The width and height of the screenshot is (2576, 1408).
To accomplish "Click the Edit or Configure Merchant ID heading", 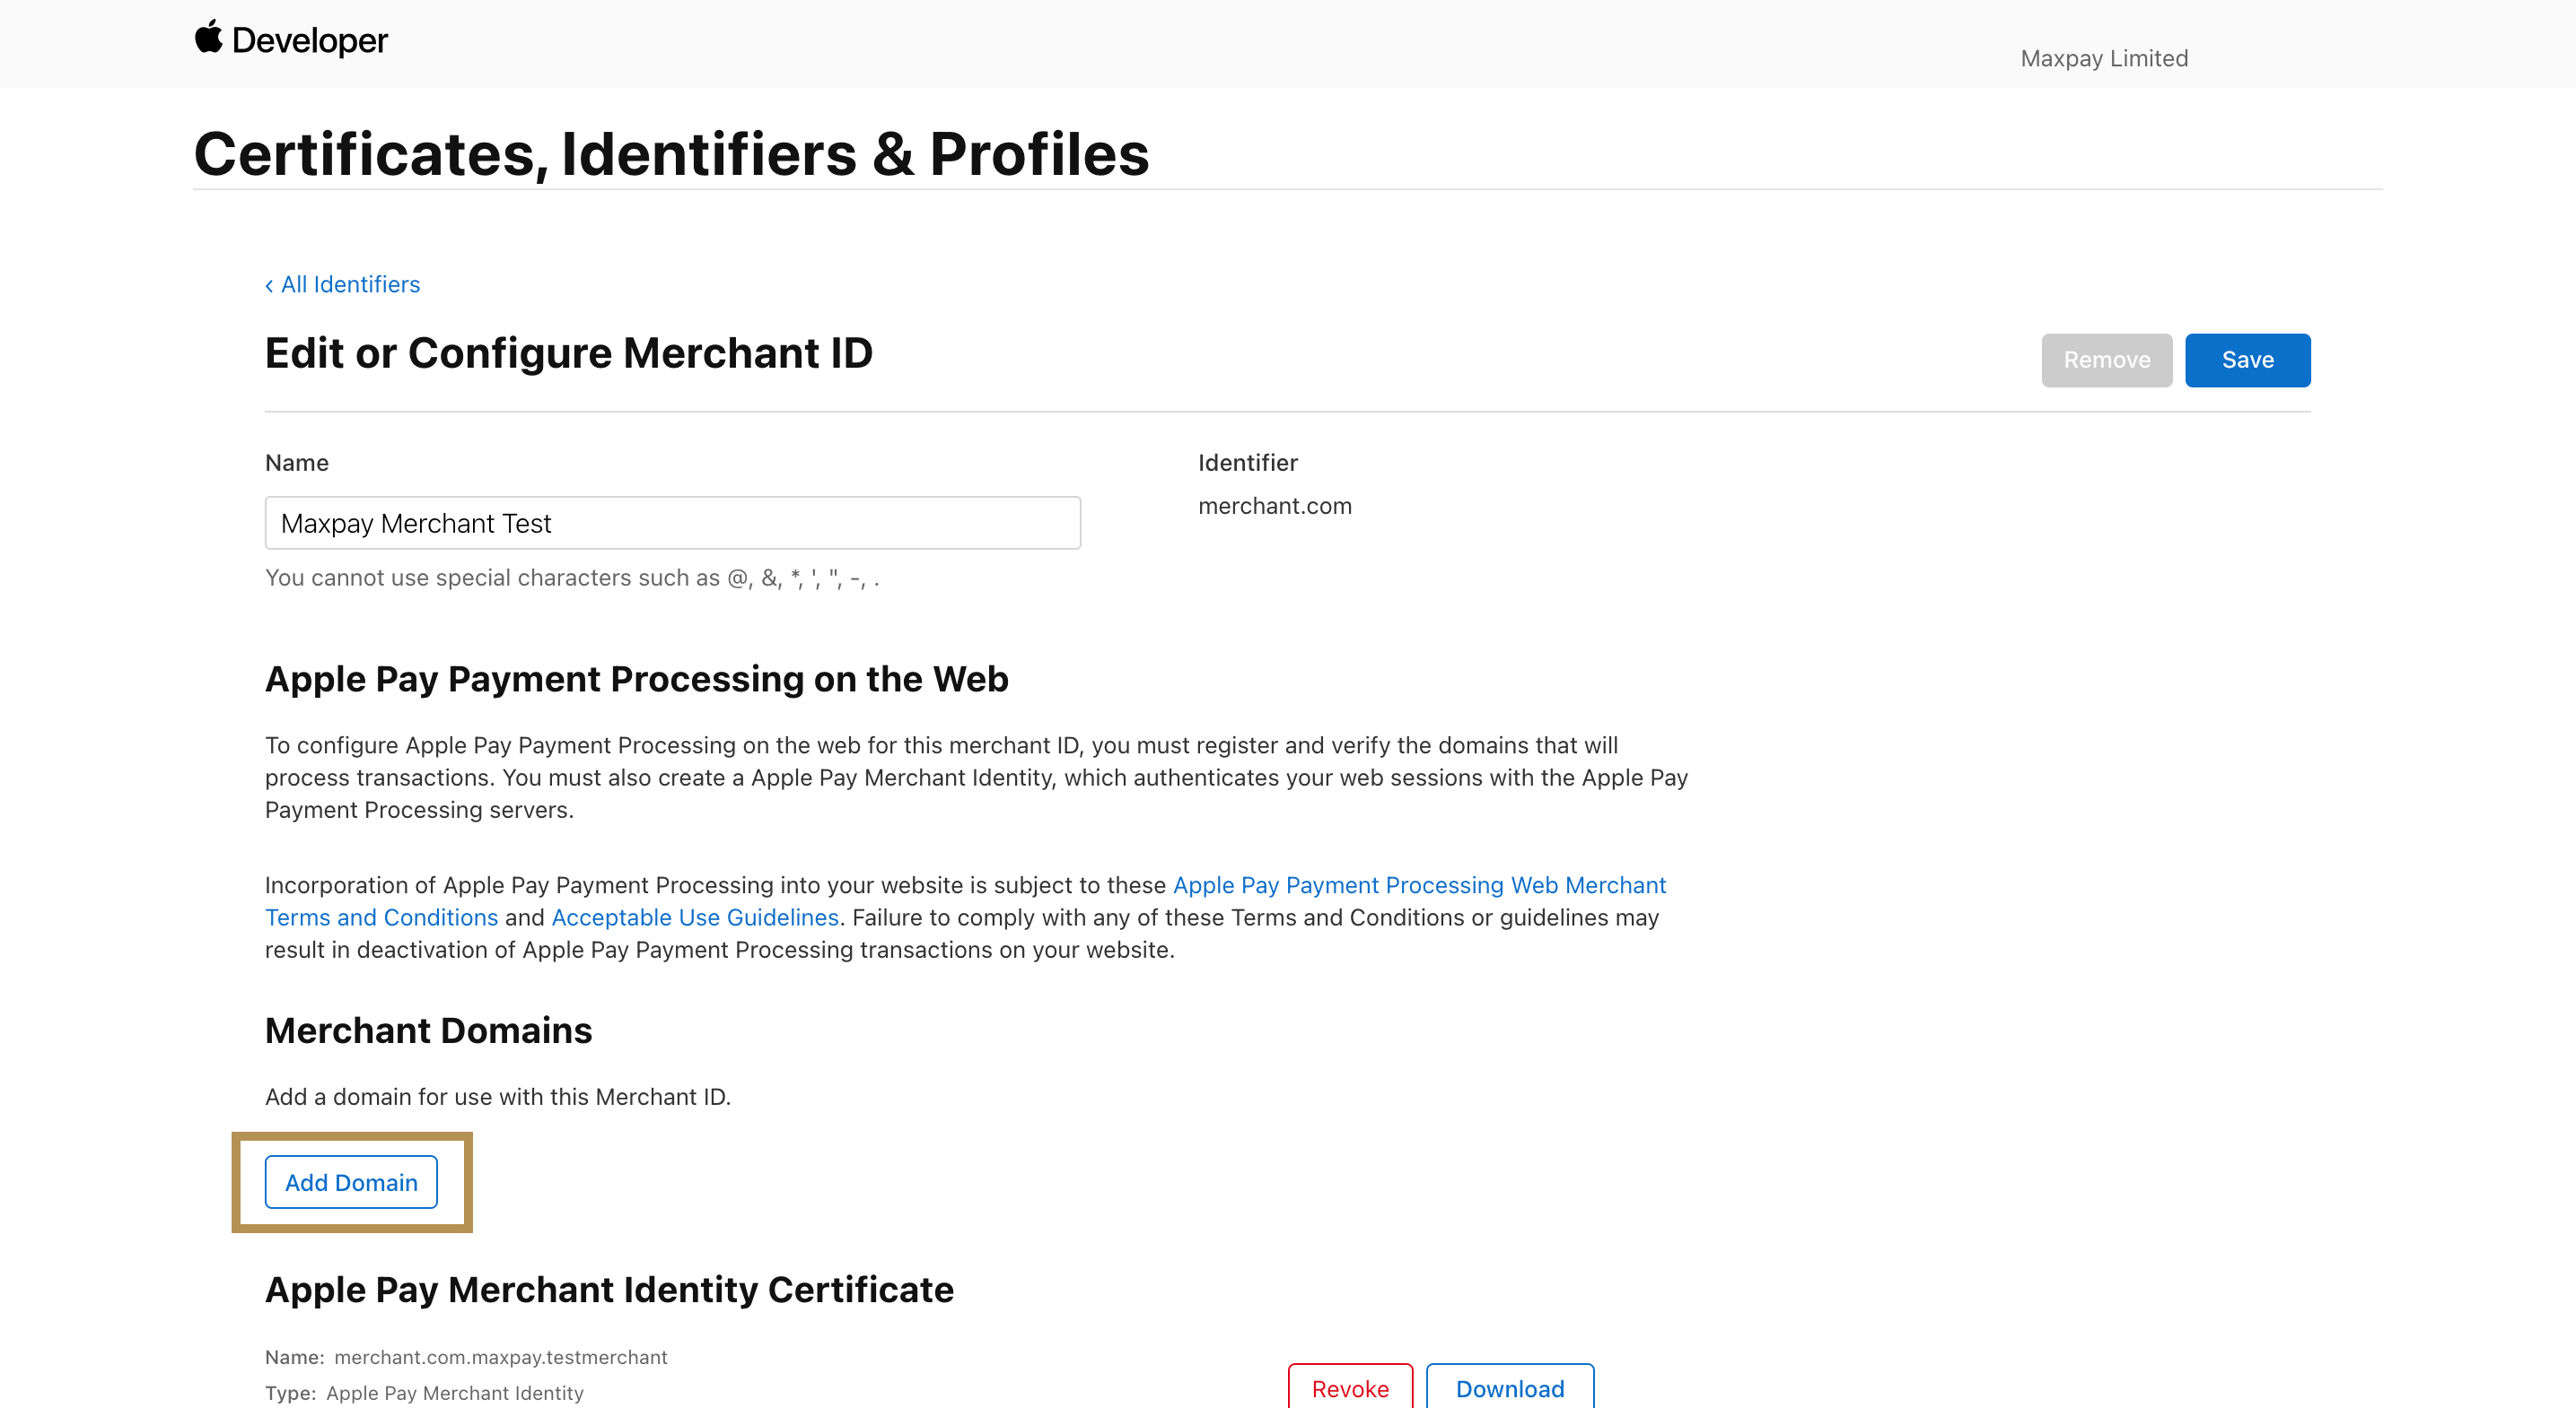I will point(568,352).
